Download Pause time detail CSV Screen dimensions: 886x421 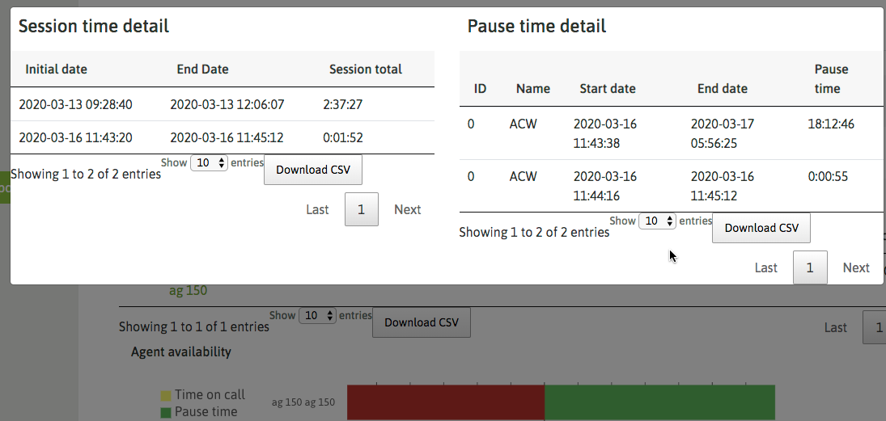point(761,228)
